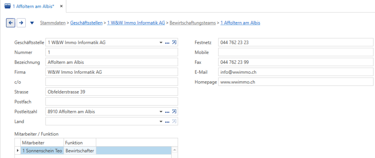The width and height of the screenshot is (375, 158).
Task: Open the Geschäftsstellen breadcrumb link
Action: [86, 23]
